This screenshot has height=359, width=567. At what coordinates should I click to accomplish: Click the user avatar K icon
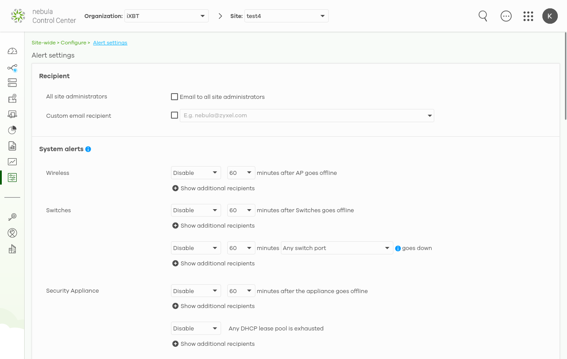pos(549,16)
